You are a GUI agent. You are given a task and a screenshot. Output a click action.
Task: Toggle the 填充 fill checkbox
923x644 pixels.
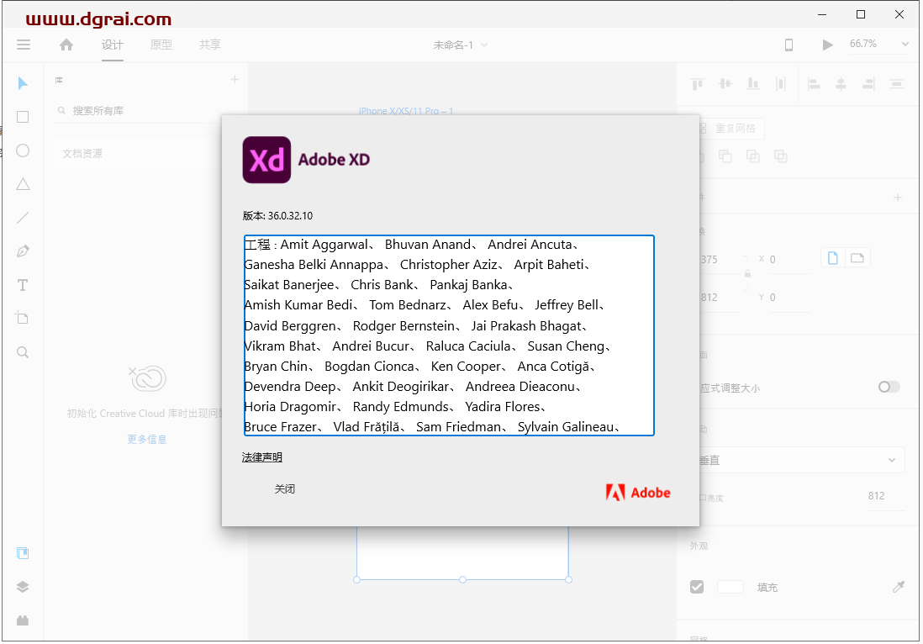(x=697, y=587)
